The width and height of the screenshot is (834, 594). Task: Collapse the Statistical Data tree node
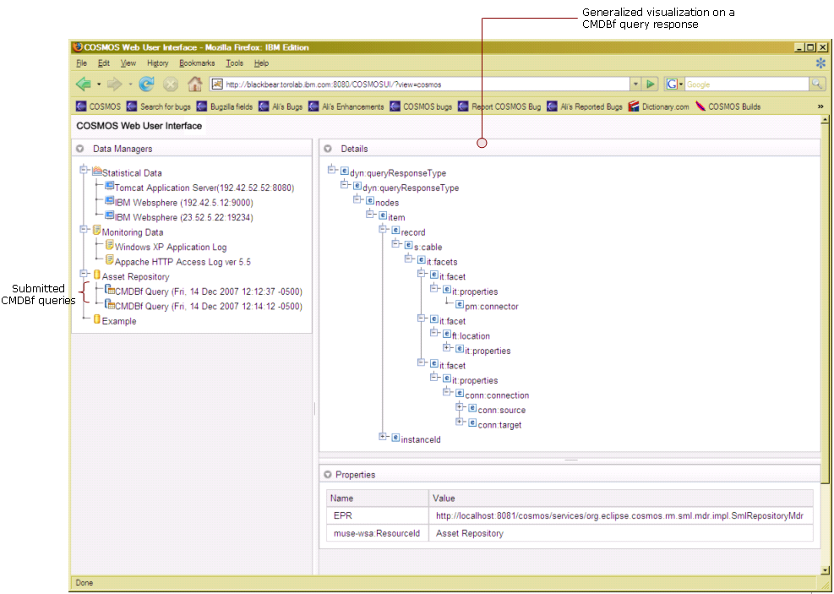(x=84, y=170)
